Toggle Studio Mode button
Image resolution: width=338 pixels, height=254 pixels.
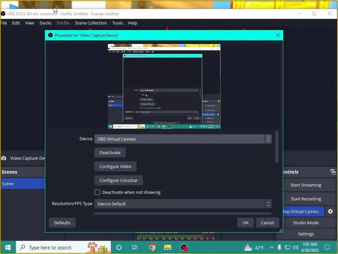(x=306, y=223)
